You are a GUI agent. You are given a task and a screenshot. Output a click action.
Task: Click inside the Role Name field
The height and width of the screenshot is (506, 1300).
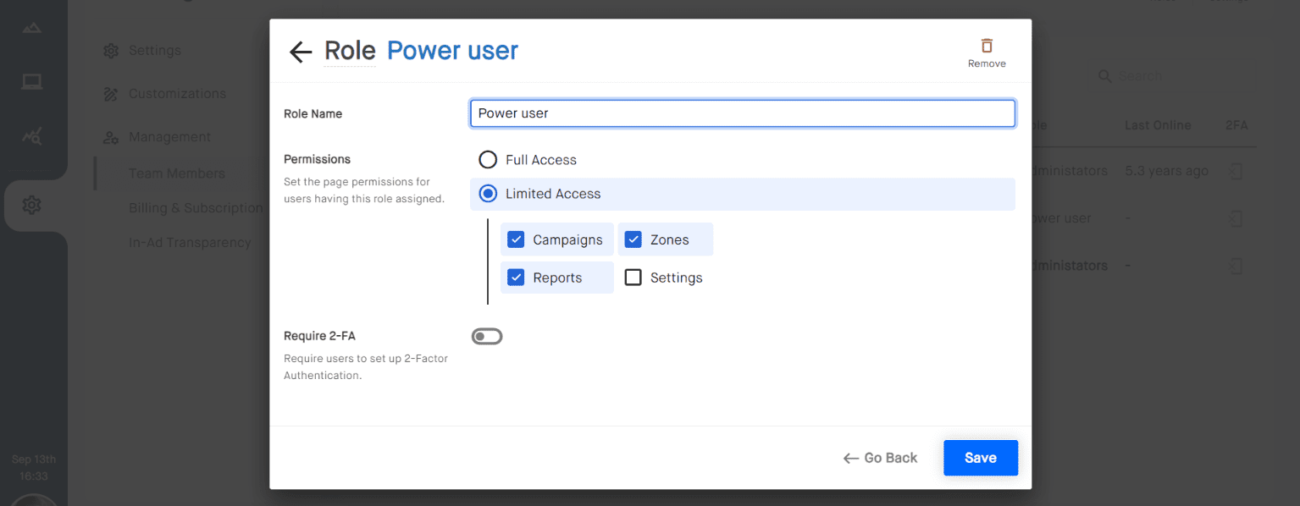[x=741, y=113]
